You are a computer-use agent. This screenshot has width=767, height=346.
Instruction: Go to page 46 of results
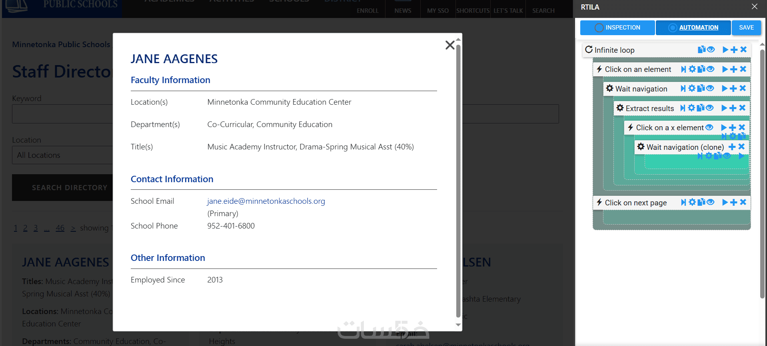(x=60, y=228)
